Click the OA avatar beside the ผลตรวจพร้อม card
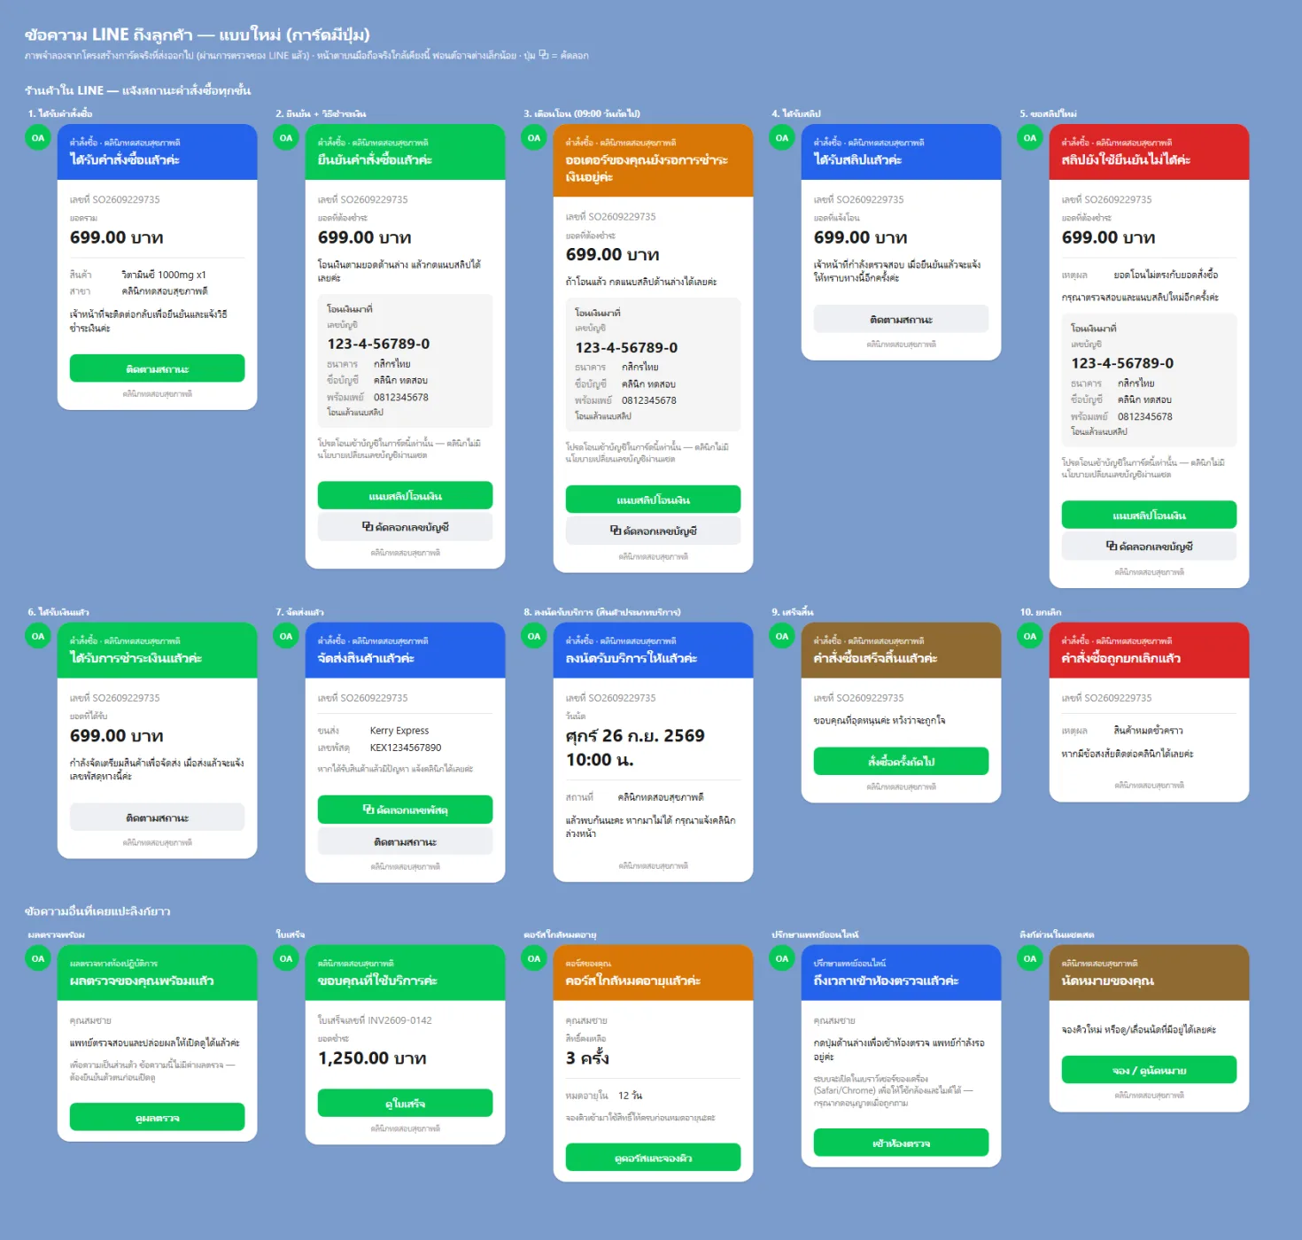 (38, 958)
